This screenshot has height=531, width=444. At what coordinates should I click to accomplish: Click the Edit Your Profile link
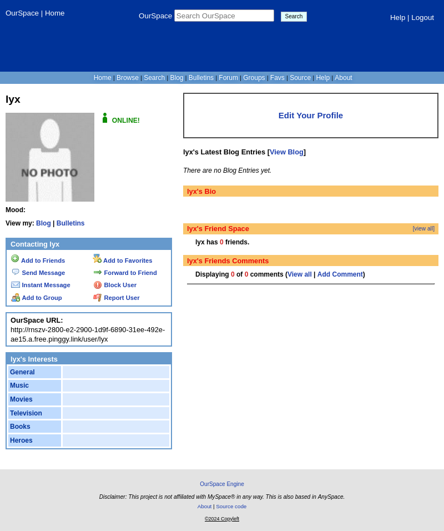311,116
